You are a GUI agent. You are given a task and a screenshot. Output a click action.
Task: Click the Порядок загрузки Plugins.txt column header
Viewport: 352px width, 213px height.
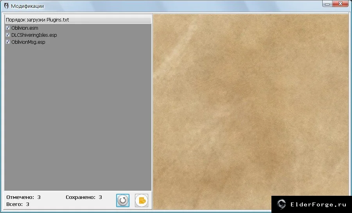click(x=78, y=20)
